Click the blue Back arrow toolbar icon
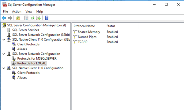The image size is (184, 110). pyautogui.click(x=4, y=18)
